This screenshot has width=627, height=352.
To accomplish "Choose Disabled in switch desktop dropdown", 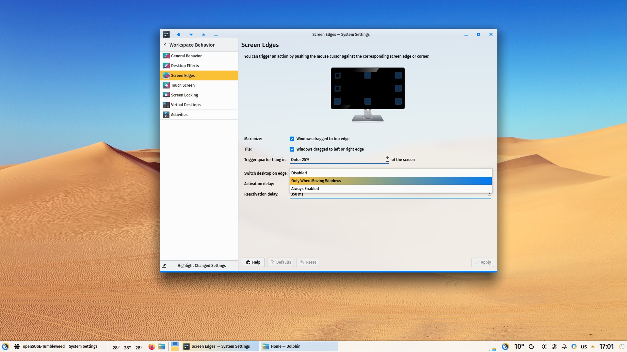I will pyautogui.click(x=391, y=173).
